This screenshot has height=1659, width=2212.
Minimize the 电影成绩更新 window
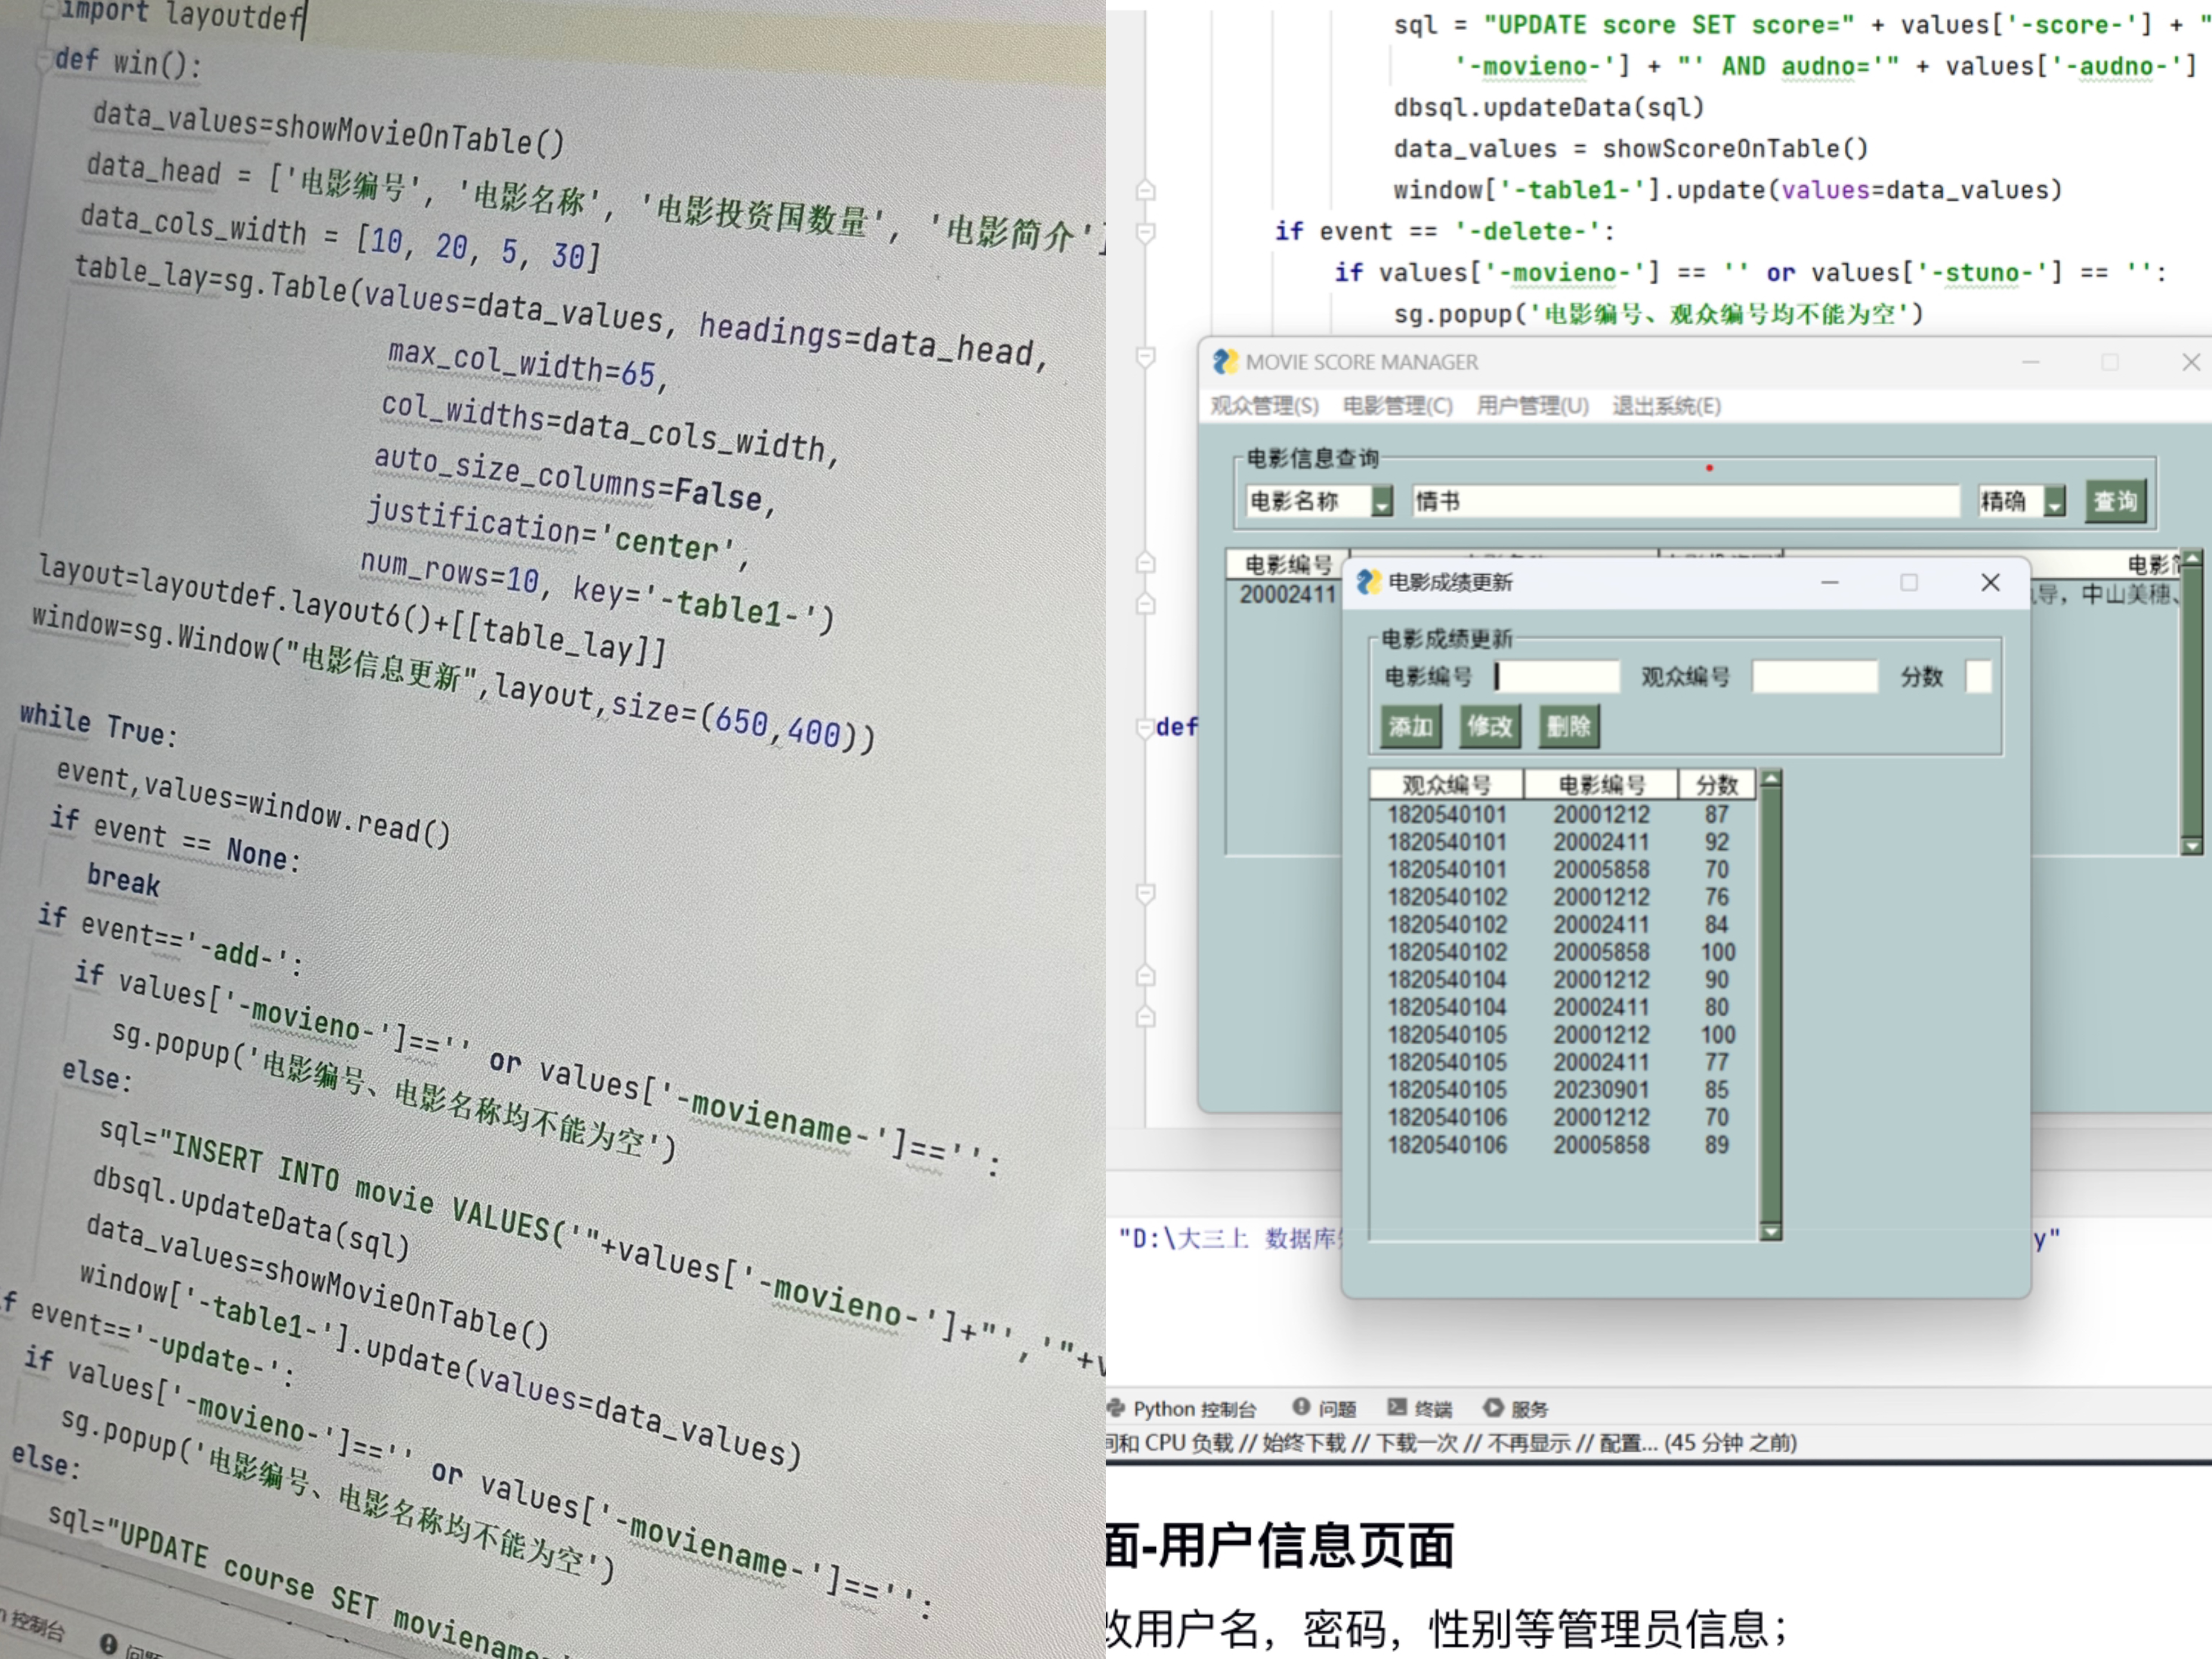click(x=1830, y=582)
